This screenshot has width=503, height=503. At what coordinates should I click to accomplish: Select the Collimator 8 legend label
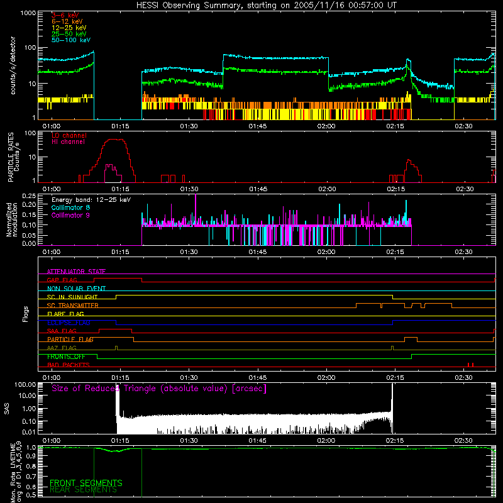(70, 207)
